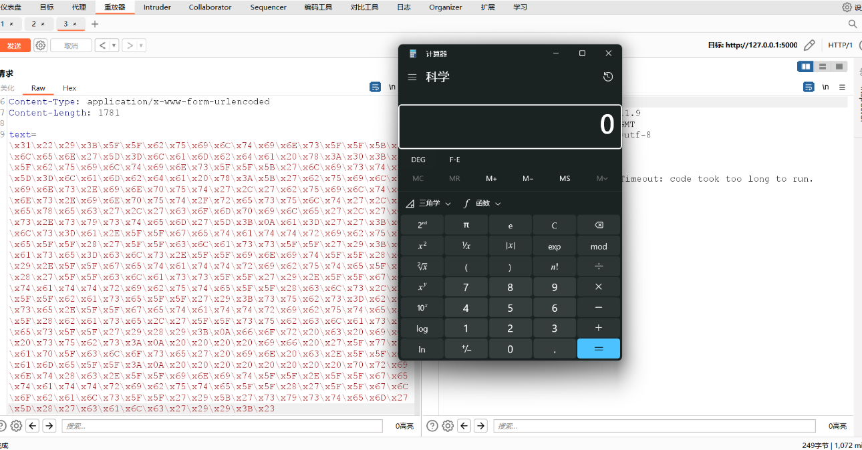Open the calculator history panel
Image resolution: width=862 pixels, height=450 pixels.
[x=607, y=77]
